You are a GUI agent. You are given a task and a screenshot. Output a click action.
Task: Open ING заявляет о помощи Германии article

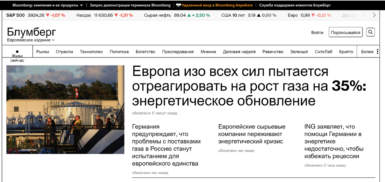(334, 141)
